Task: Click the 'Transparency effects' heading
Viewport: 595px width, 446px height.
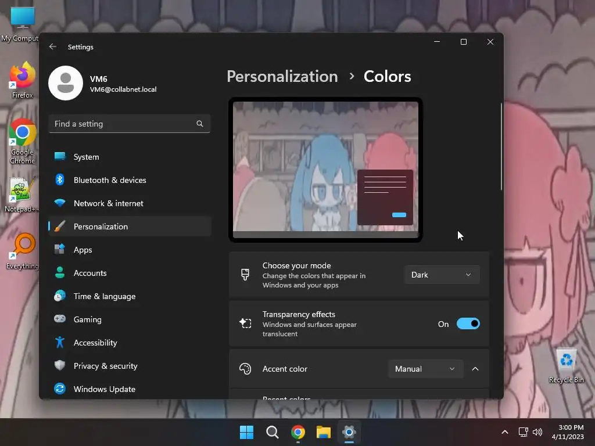Action: [299, 314]
